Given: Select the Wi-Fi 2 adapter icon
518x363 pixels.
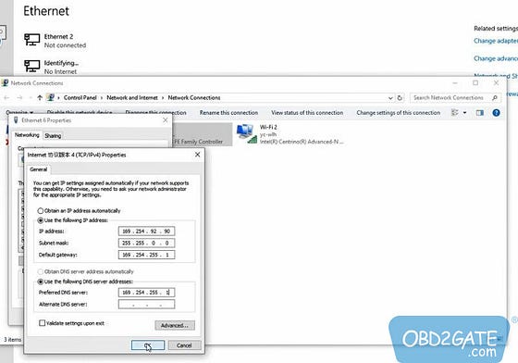Looking at the screenshot, I should (x=246, y=133).
